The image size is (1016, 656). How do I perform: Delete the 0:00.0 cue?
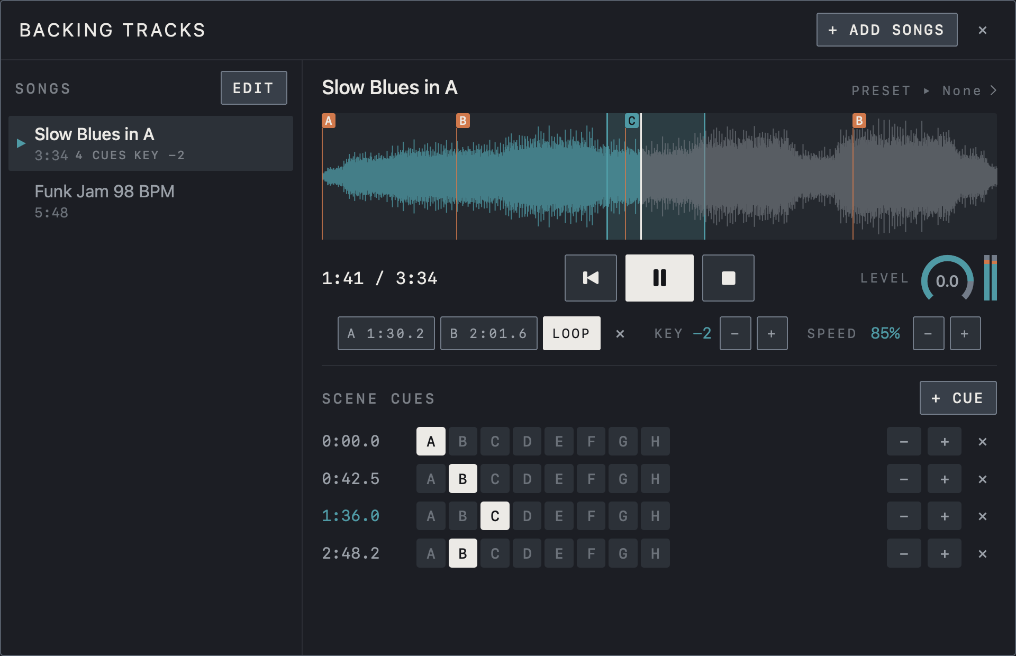[x=983, y=442]
